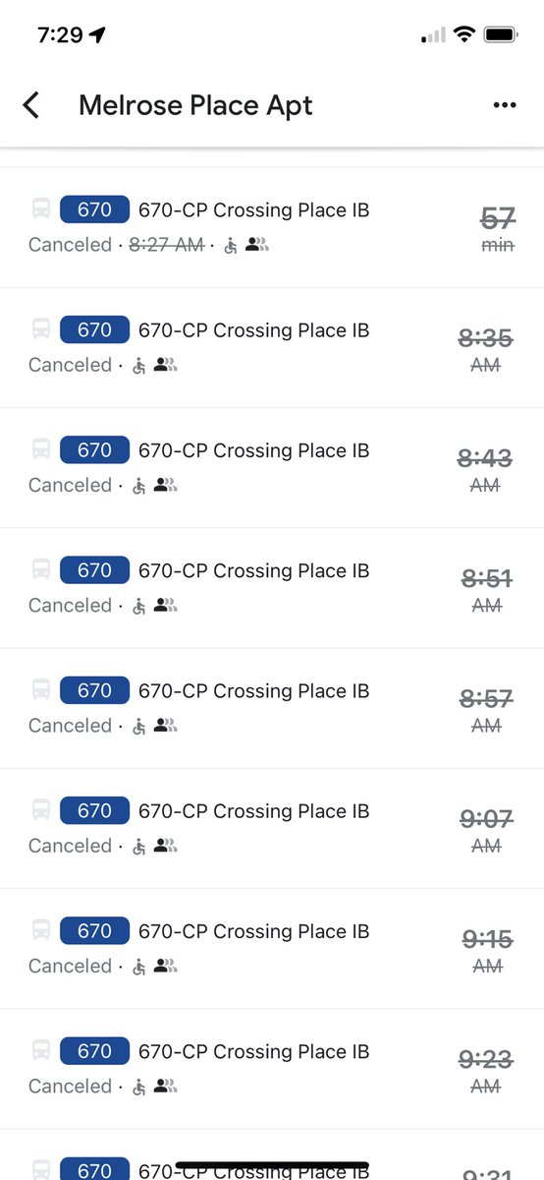Image resolution: width=544 pixels, height=1180 pixels.
Task: Tap the 670 badge on 9:23 row
Action: [x=94, y=1051]
